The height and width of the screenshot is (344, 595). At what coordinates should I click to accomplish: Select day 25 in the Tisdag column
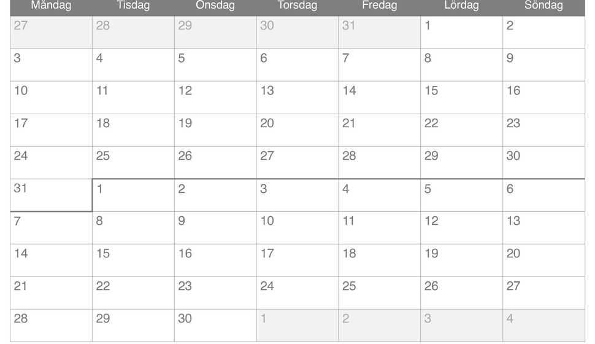point(133,163)
